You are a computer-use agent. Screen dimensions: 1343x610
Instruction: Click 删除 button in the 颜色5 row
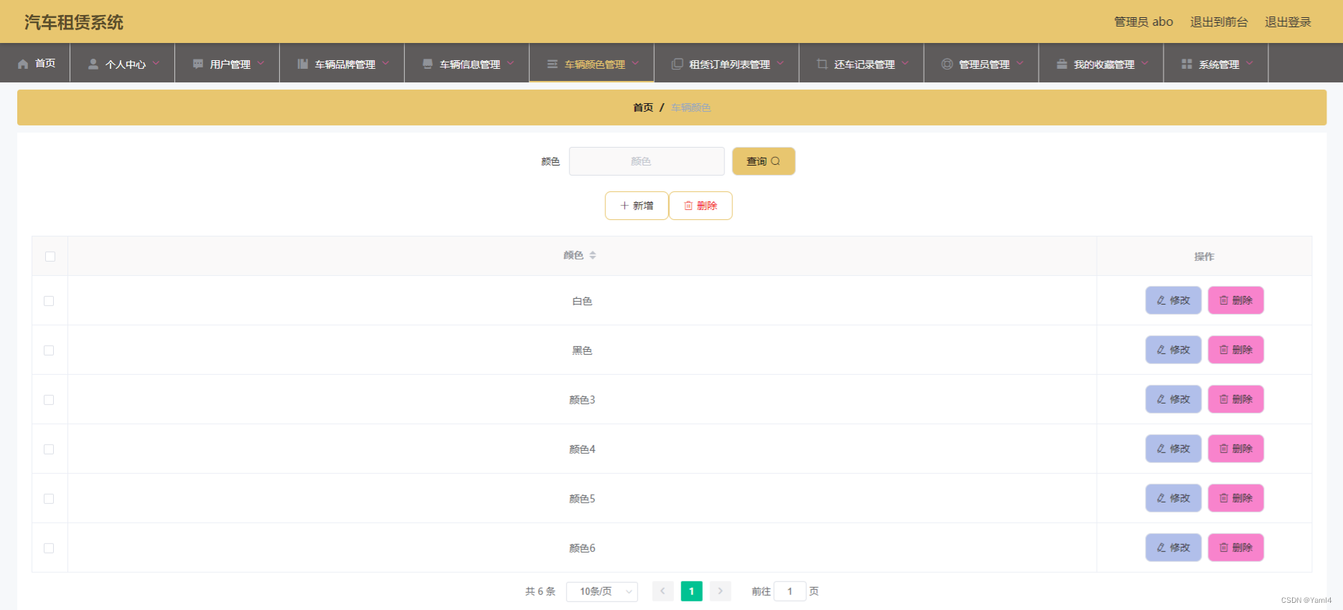1235,498
